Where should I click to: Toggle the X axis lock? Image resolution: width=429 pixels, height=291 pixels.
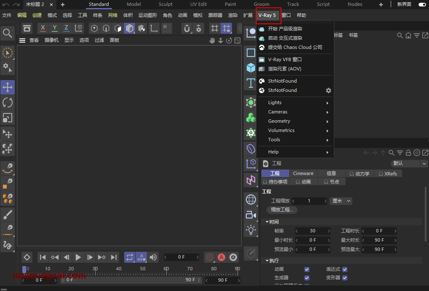43,28
